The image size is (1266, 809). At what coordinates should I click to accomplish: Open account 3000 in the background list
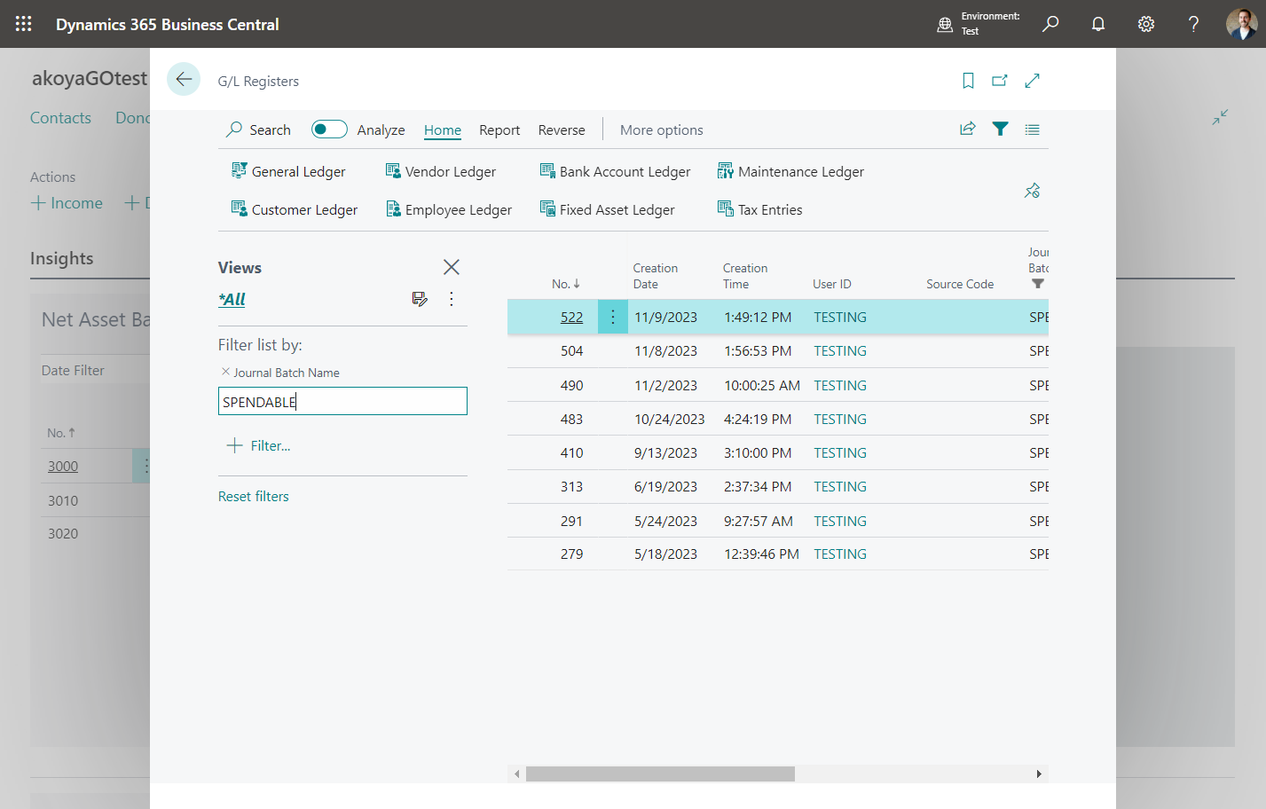click(63, 466)
